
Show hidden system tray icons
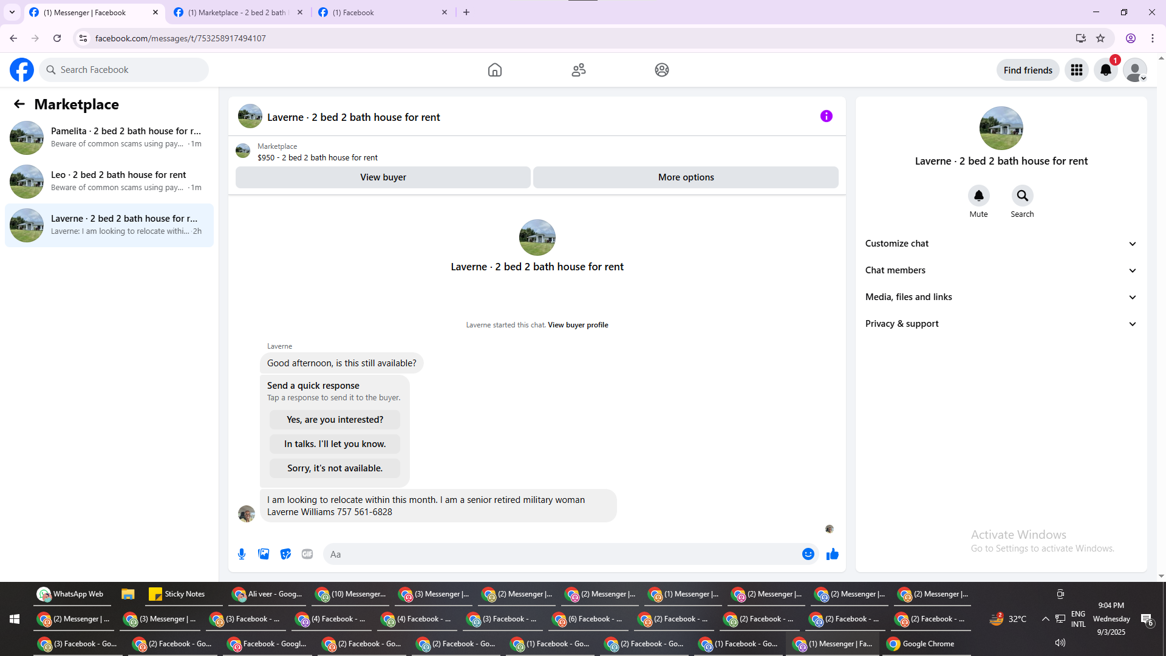[1045, 619]
